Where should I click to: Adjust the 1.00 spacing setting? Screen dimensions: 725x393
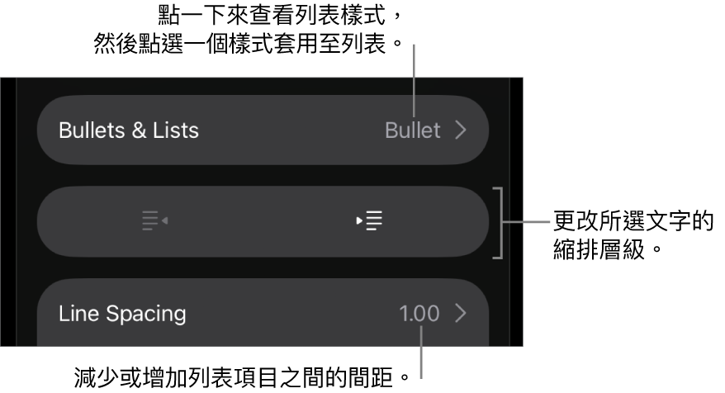[419, 314]
